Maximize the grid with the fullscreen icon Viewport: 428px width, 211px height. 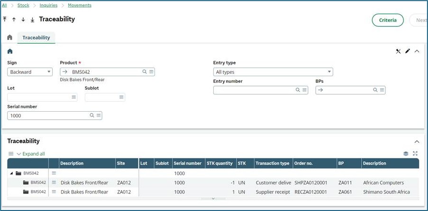click(x=415, y=154)
